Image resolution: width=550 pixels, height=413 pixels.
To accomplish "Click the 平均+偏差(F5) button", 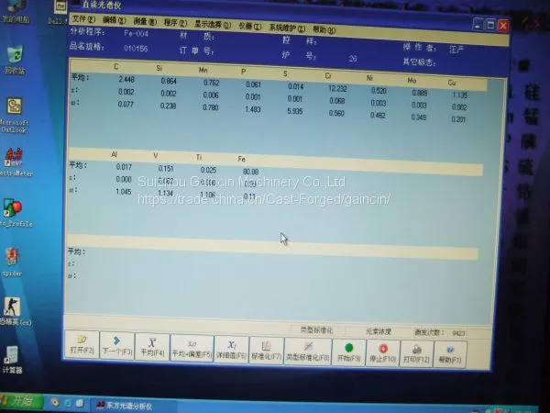I will [x=192, y=349].
